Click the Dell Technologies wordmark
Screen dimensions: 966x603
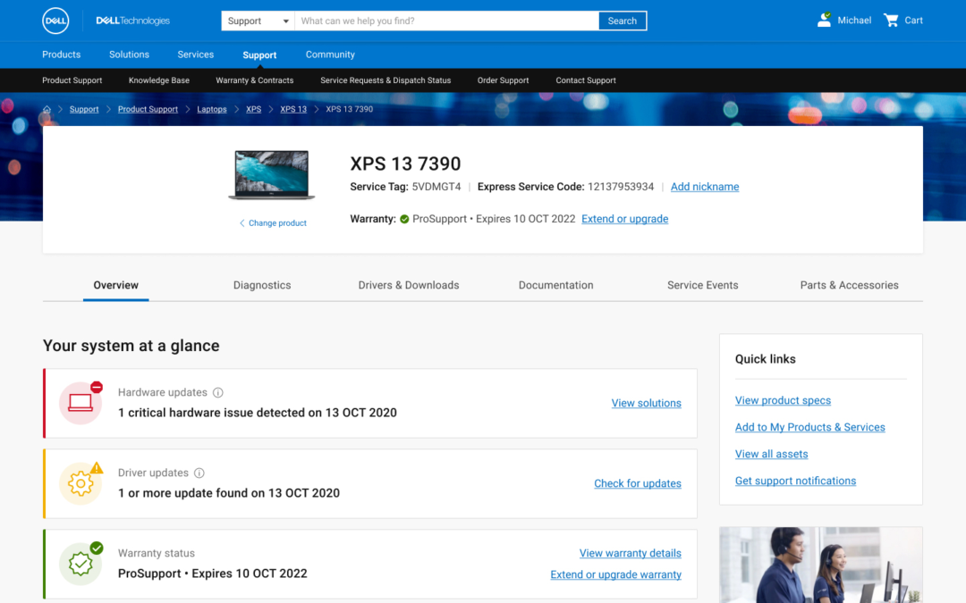coord(132,21)
